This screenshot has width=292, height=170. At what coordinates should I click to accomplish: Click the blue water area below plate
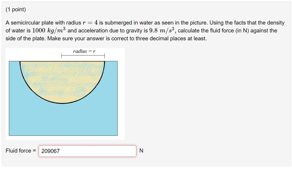tap(63, 120)
